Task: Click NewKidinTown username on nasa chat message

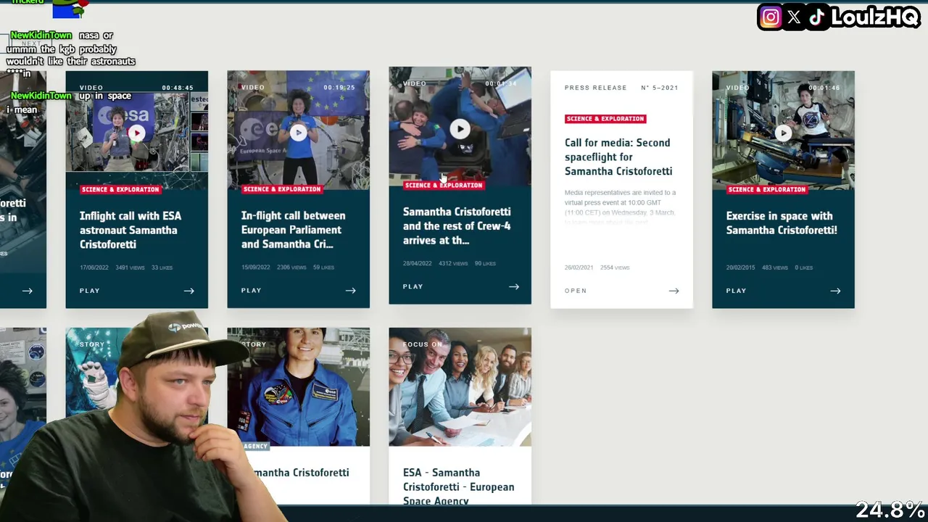Action: point(41,35)
